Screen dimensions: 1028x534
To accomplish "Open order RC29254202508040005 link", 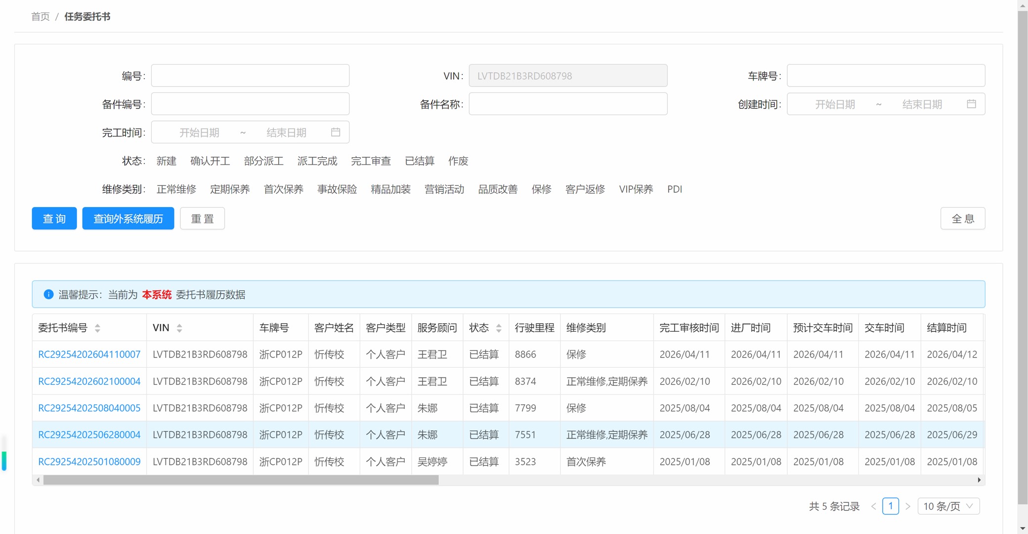I will tap(89, 408).
